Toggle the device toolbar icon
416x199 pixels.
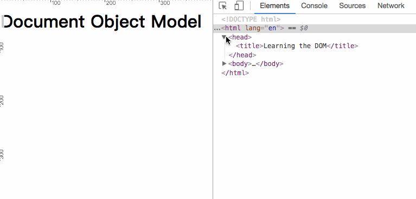pos(239,6)
